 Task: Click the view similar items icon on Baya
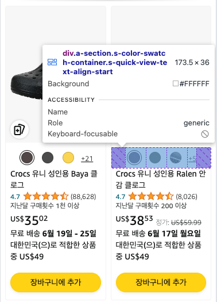20,129
